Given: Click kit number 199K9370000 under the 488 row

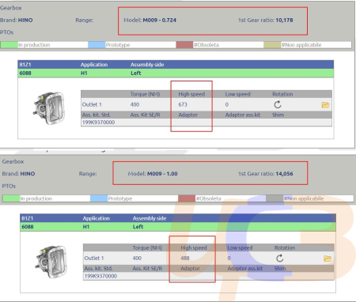Looking at the screenshot, I should point(100,276).
